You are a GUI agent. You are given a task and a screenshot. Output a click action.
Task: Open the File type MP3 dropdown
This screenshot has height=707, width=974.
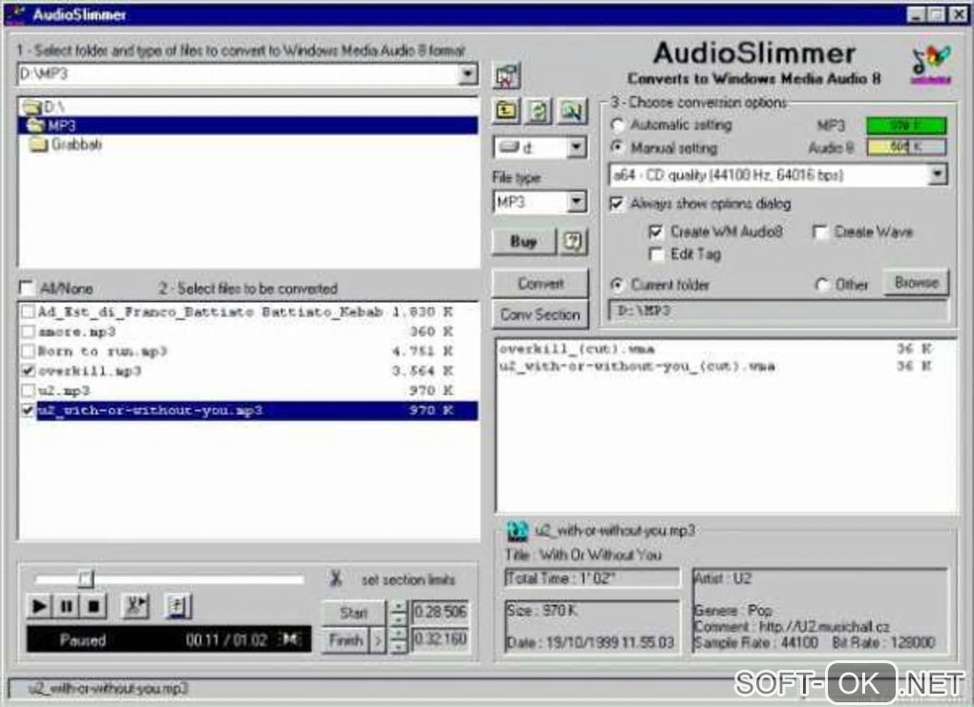point(577,202)
